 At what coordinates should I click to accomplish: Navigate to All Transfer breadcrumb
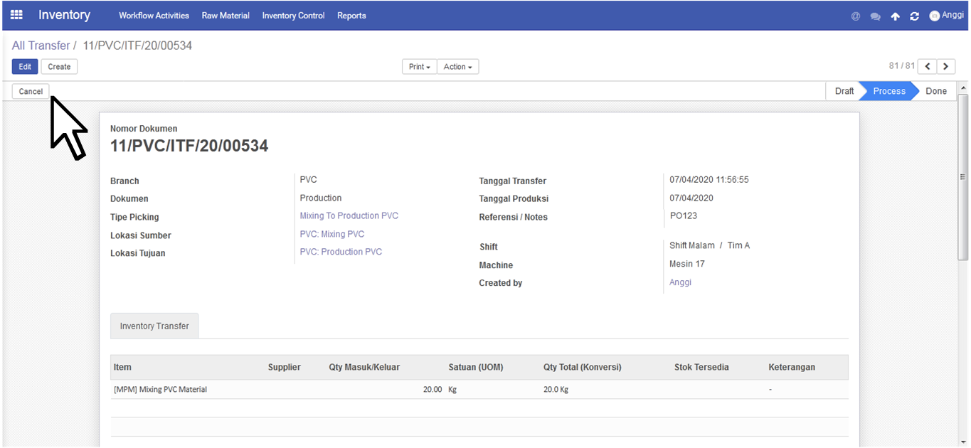(41, 46)
